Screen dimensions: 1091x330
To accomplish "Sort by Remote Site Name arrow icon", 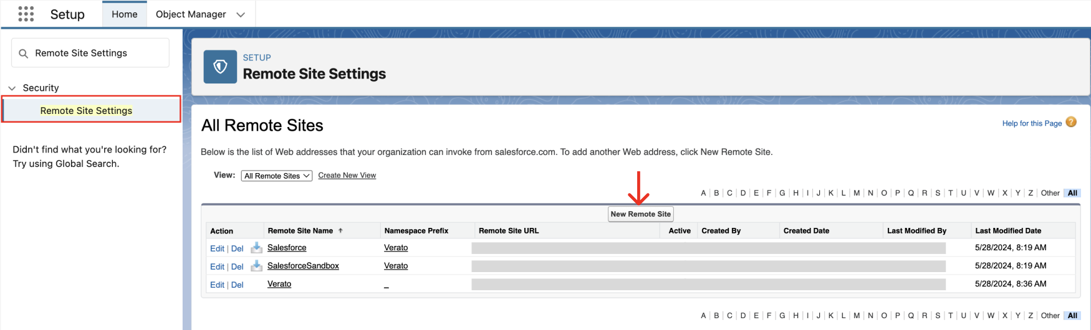I will pyautogui.click(x=340, y=230).
